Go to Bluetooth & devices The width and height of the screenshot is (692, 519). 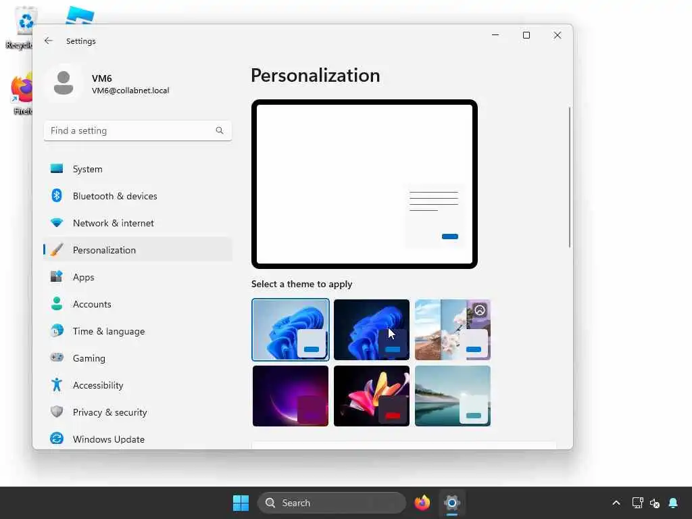[138, 195]
